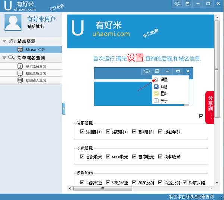
Task: Toggle the 百度收录 checkbox
Action: coord(134,157)
